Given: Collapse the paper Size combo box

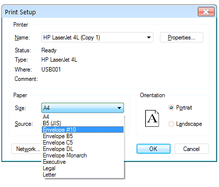Looking at the screenshot, I should tap(83, 108).
